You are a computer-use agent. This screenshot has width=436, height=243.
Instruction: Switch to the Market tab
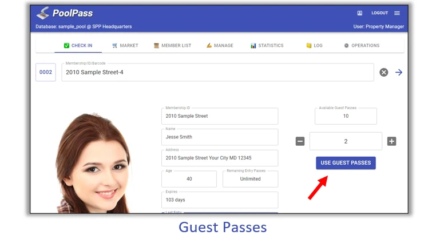(125, 46)
